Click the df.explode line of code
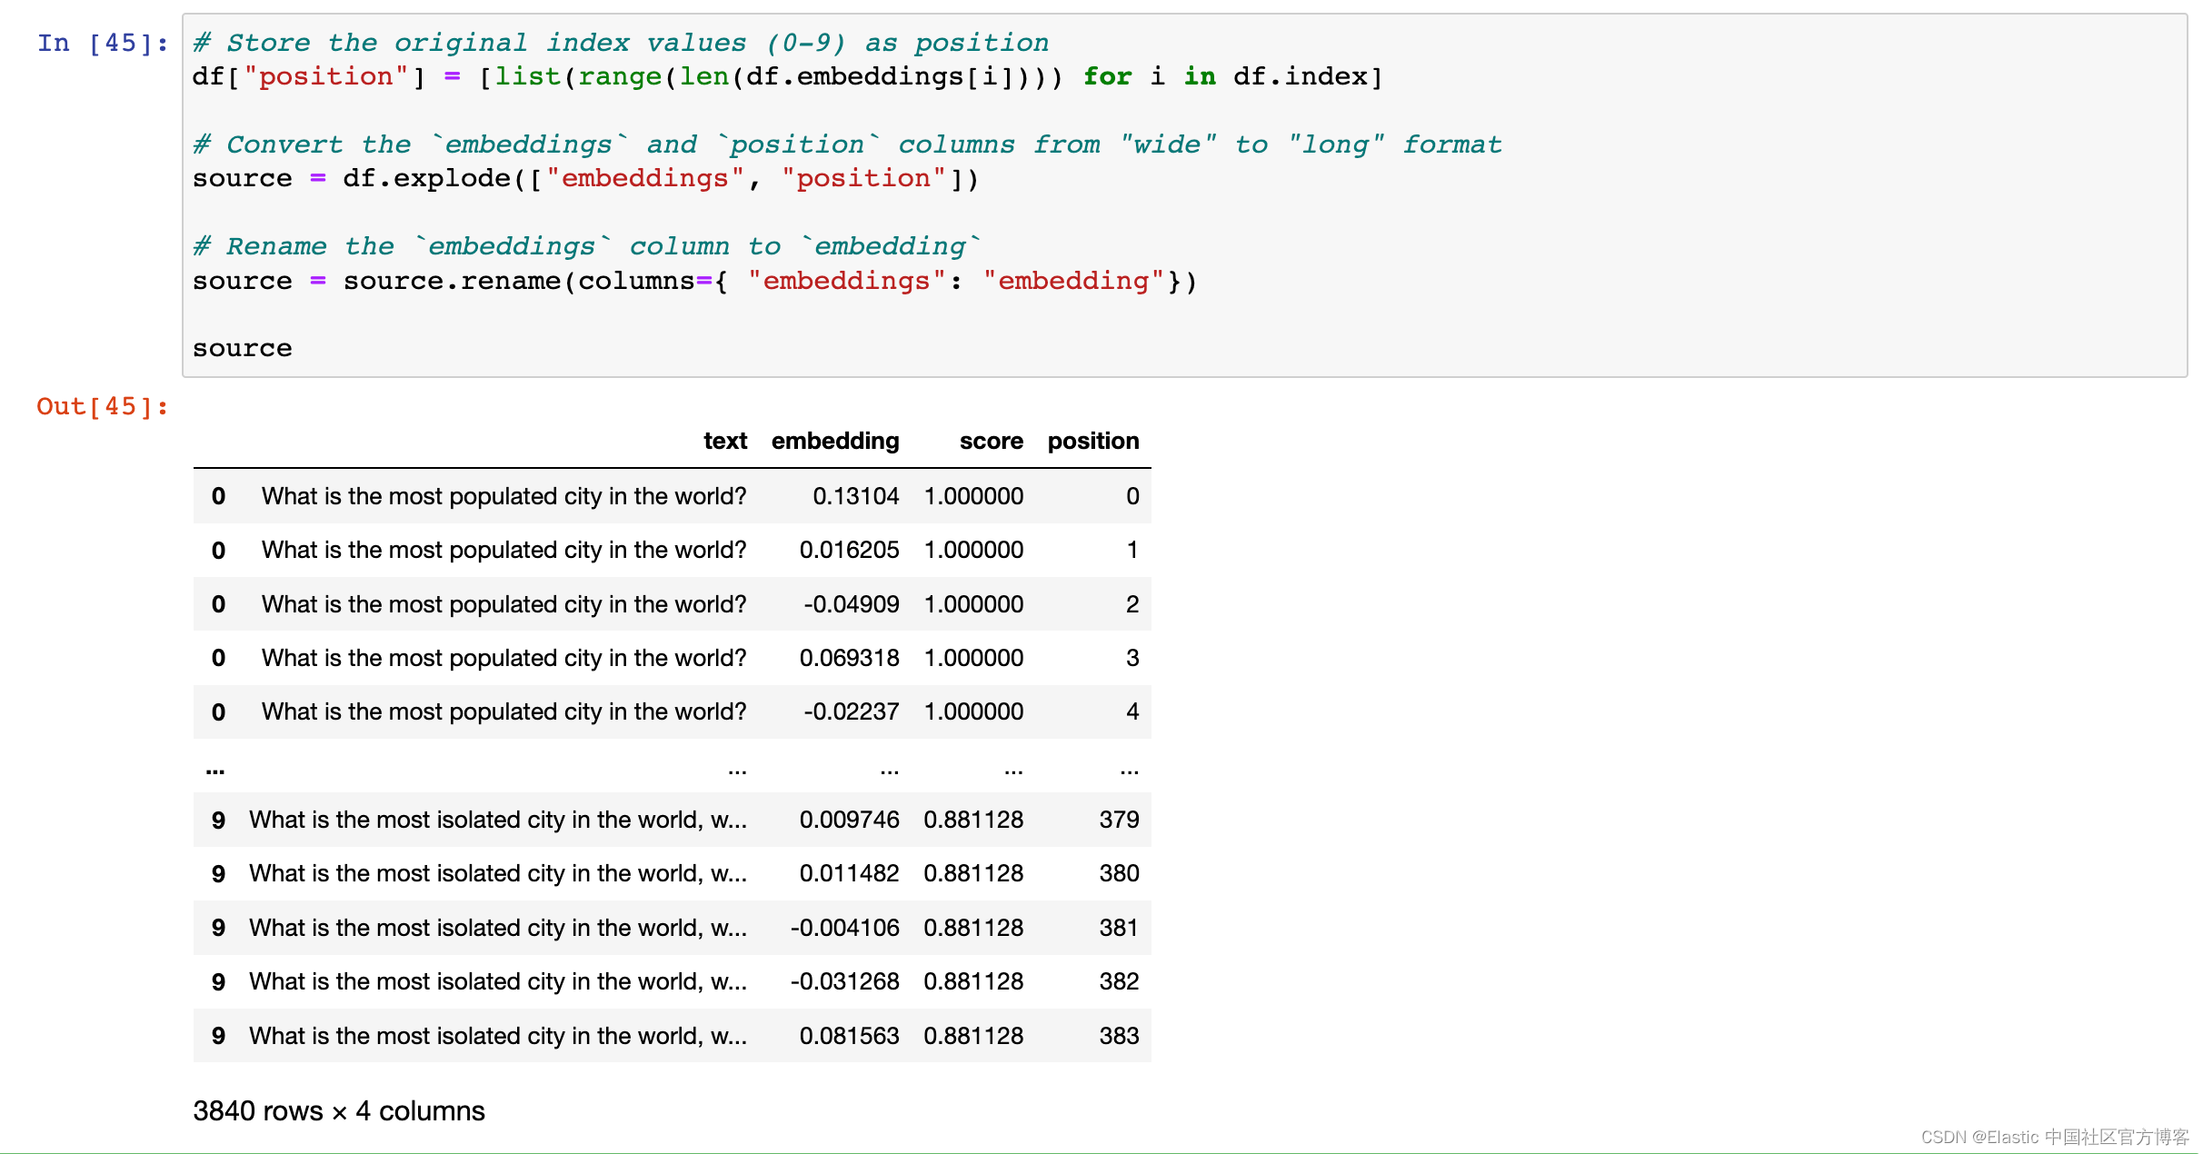 point(585,179)
